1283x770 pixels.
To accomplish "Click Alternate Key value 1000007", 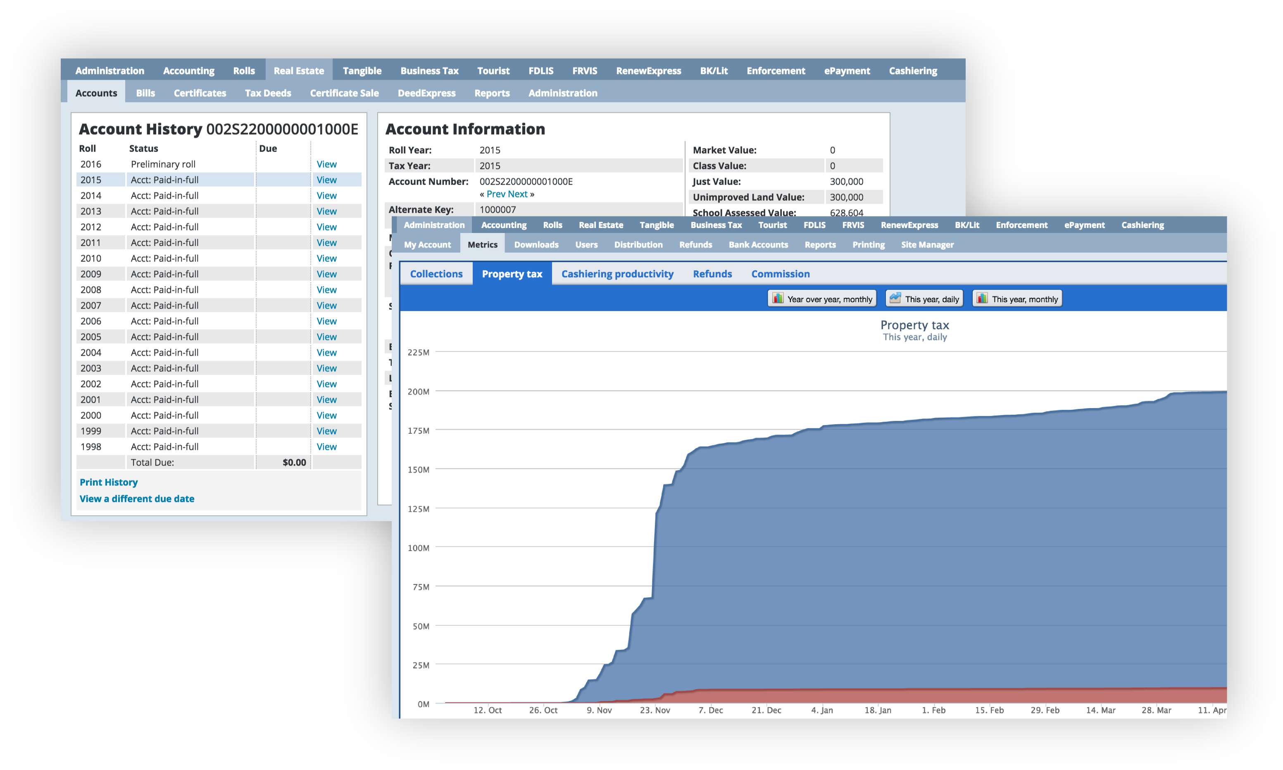I will pyautogui.click(x=497, y=209).
